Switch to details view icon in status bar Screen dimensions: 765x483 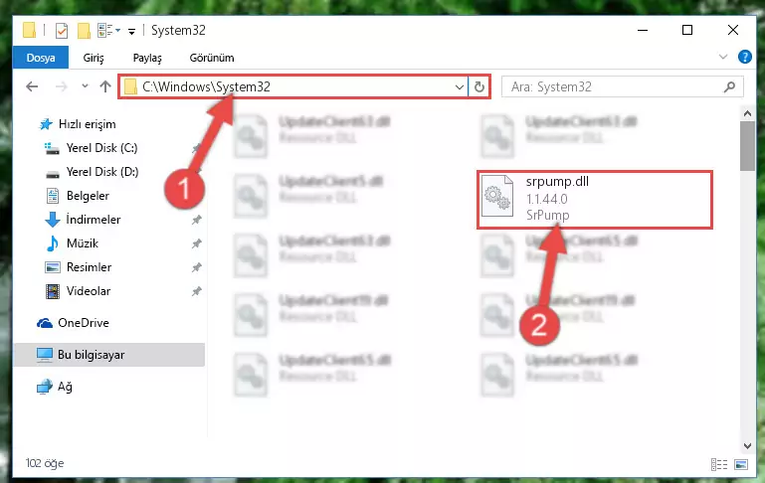pos(719,464)
